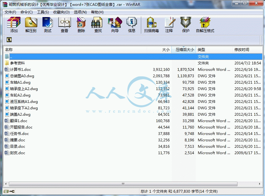265x196 pixels.
Task: Click the date 2014/7/2 18:54
Action: pos(248,63)
